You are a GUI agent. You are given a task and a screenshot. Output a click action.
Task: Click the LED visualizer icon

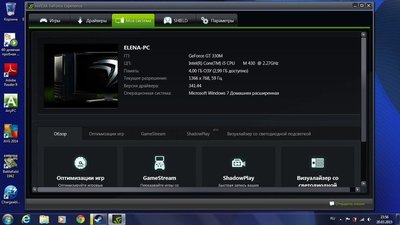[x=318, y=163]
